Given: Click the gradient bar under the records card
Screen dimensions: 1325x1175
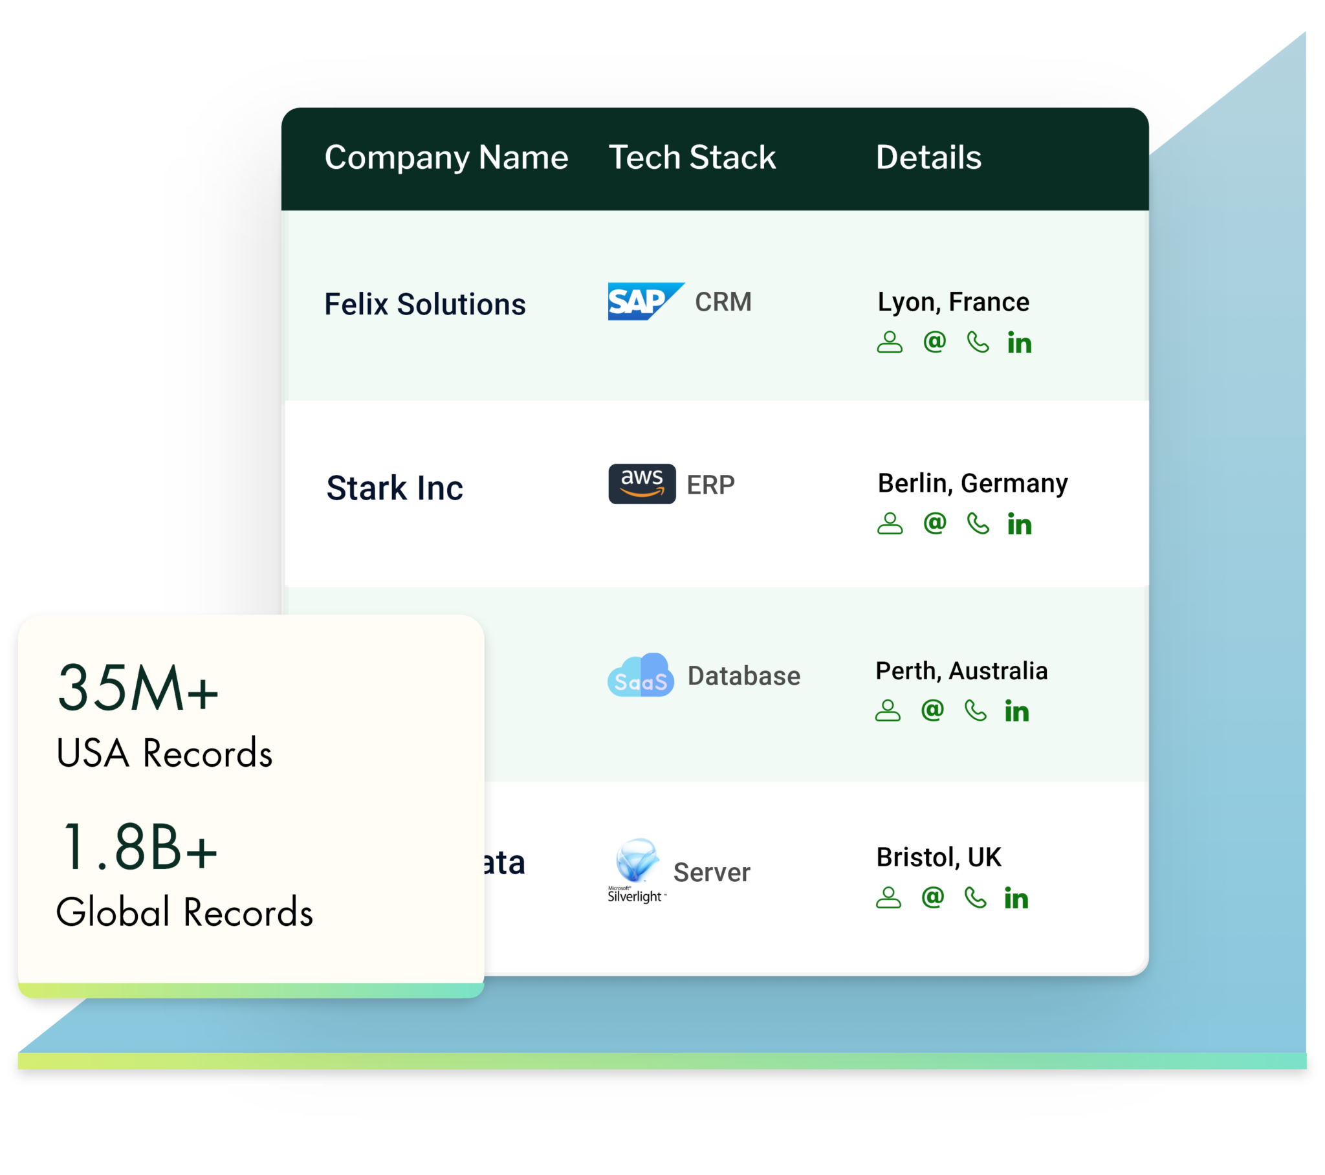Looking at the screenshot, I should coord(253,989).
